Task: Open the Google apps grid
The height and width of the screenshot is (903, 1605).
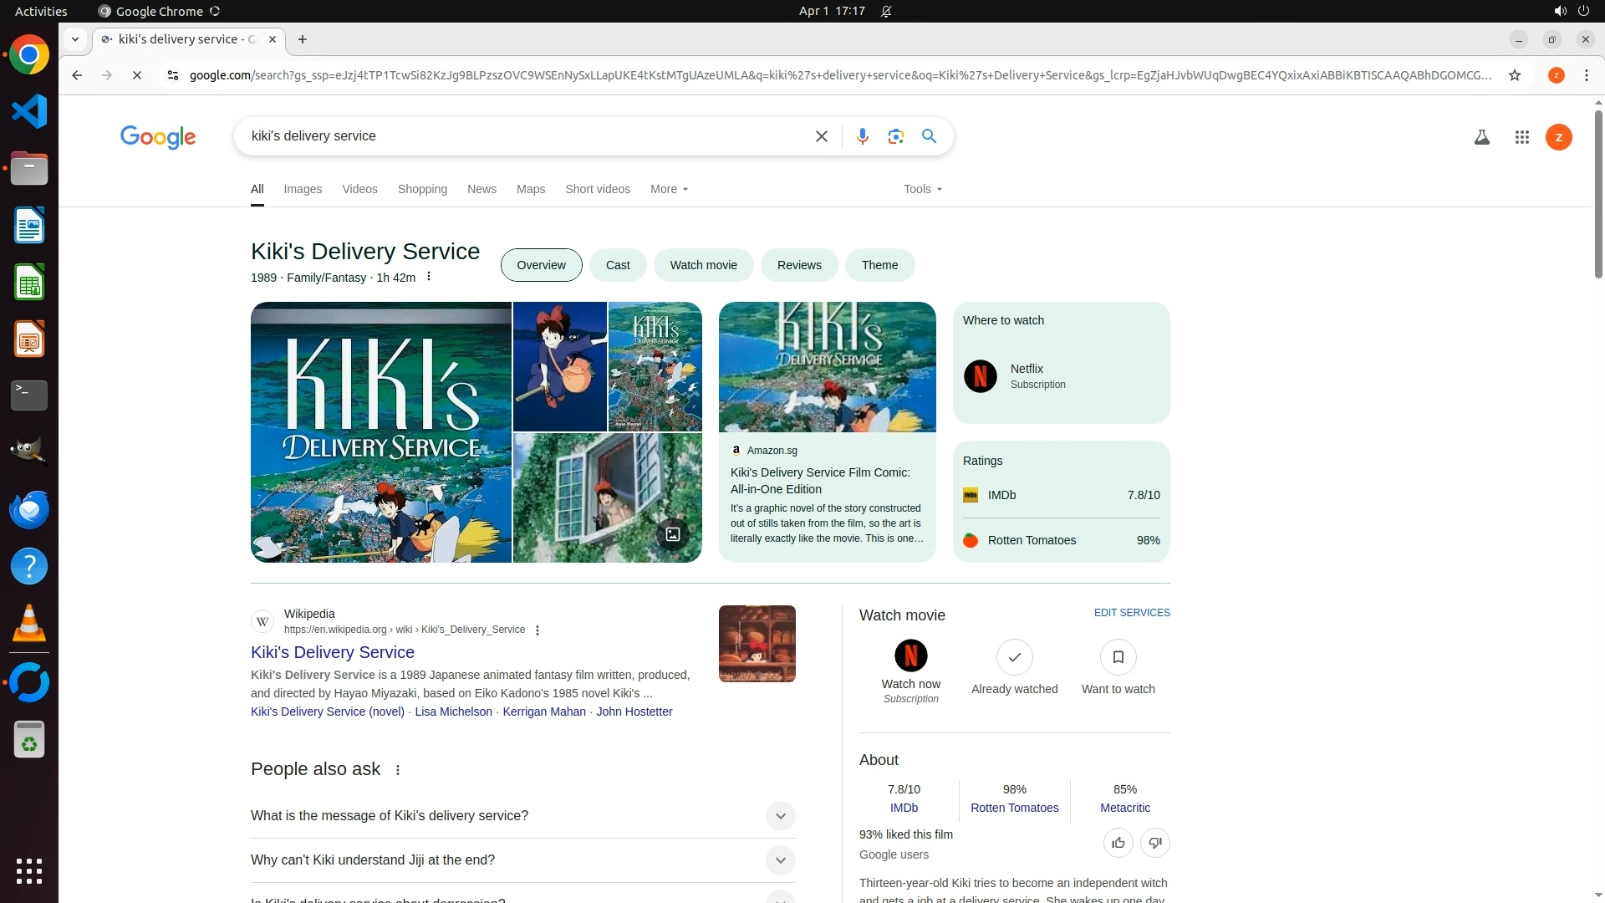Action: (1521, 137)
